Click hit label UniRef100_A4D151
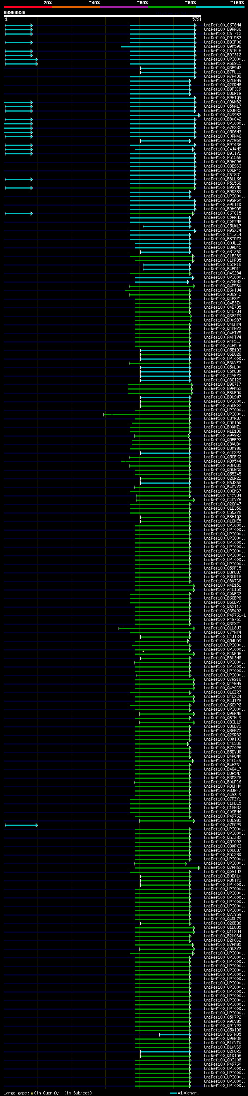Image resolution: width=248 pixels, height=1096 pixels. [x=222, y=586]
